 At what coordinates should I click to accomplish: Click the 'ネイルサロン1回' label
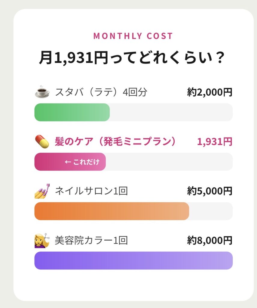coord(91,191)
